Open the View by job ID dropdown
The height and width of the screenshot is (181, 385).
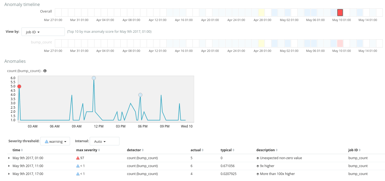tap(43, 32)
